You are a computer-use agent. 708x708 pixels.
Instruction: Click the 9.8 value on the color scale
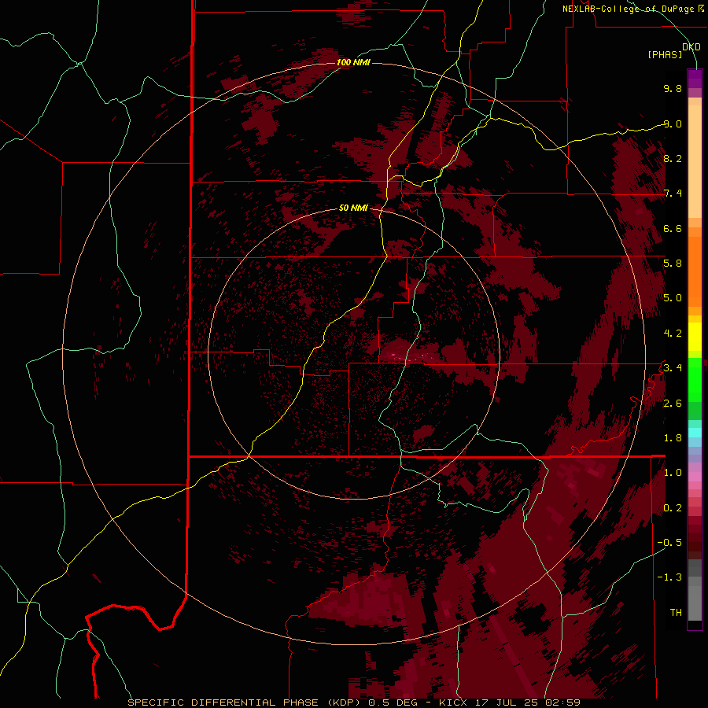coord(673,88)
